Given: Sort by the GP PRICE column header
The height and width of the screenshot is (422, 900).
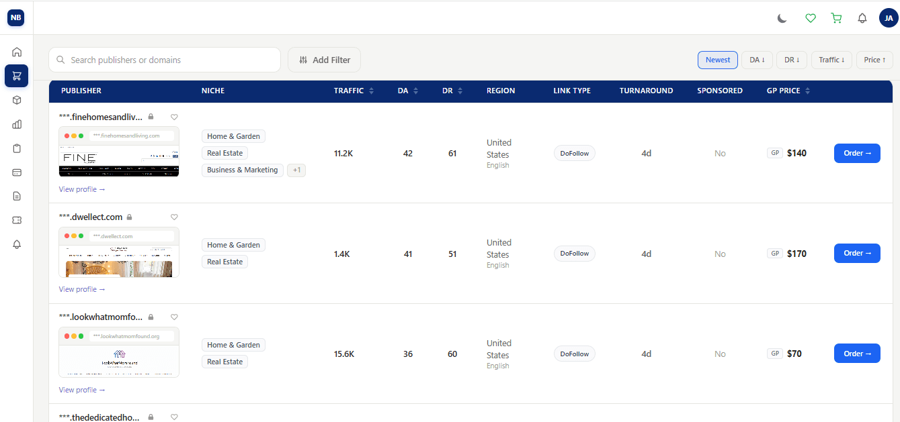Looking at the screenshot, I should pyautogui.click(x=788, y=91).
